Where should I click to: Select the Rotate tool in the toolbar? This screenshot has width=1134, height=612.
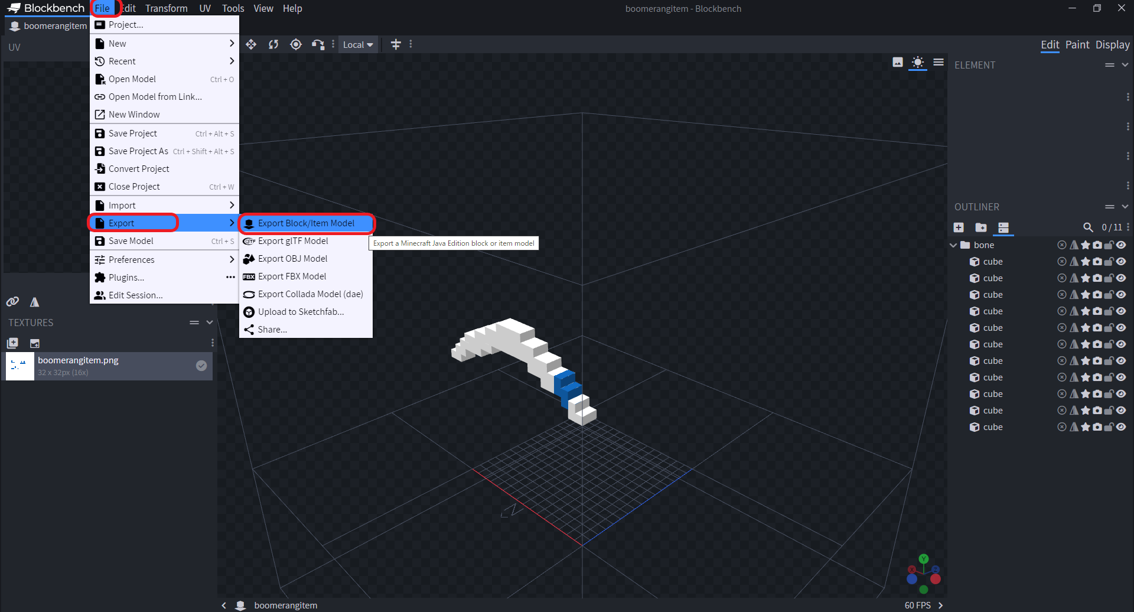(x=273, y=44)
